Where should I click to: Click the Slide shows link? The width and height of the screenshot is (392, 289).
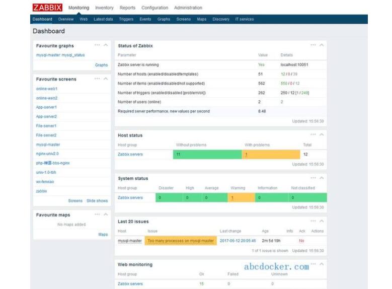(x=97, y=201)
